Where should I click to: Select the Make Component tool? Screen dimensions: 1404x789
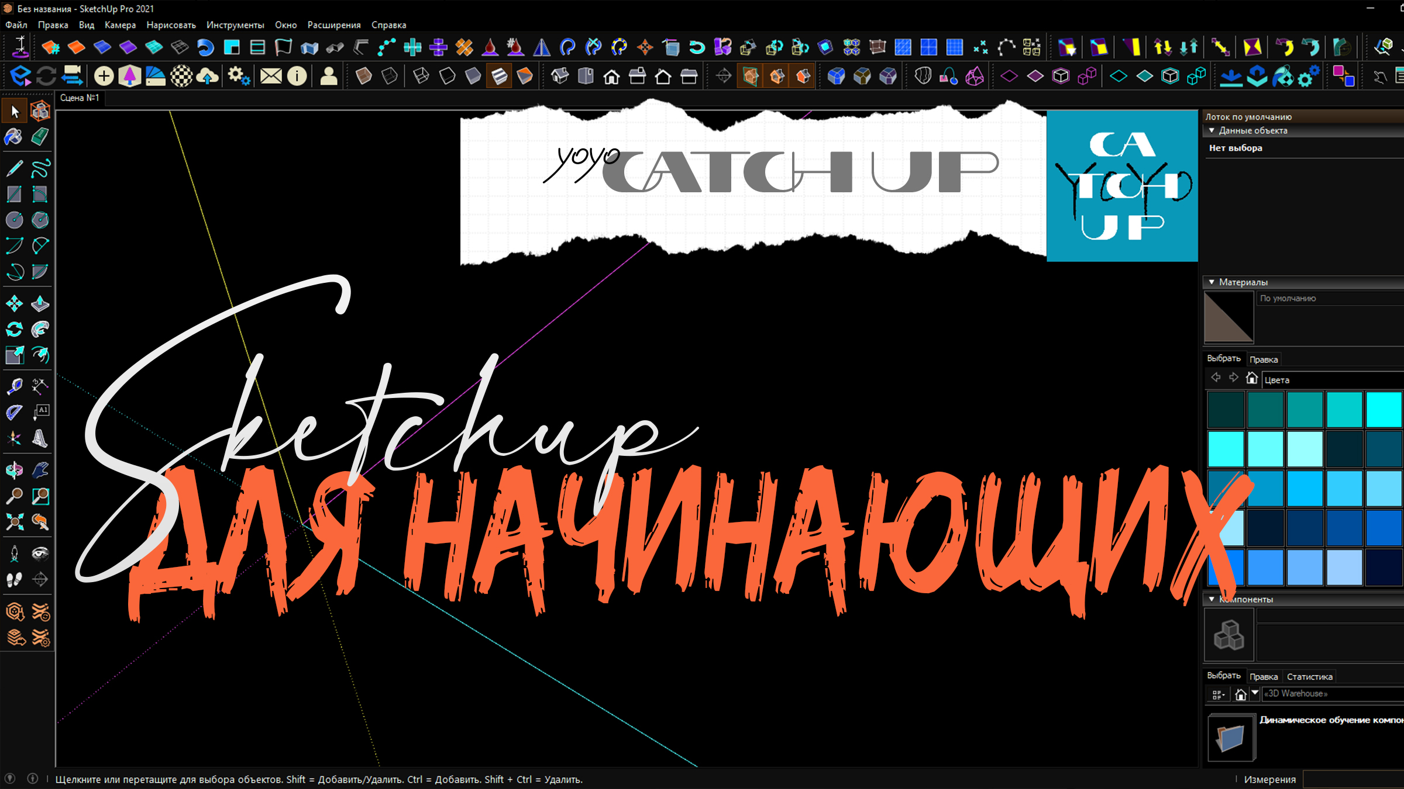coord(40,111)
